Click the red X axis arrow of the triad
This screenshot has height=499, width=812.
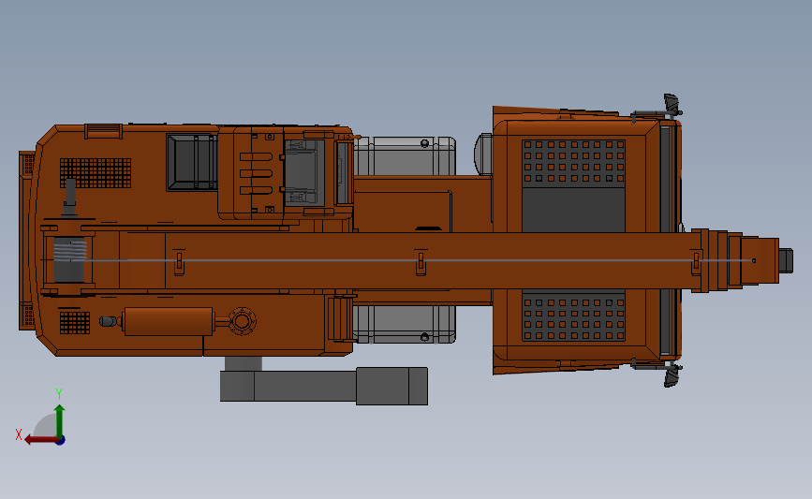tap(40, 440)
